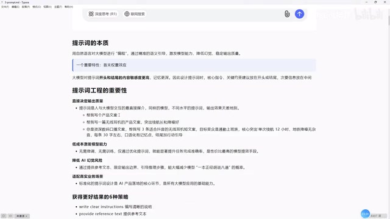Maximize or restore the Typora window
Image resolution: width=390 pixels, height=219 pixels.
click(x=375, y=2)
